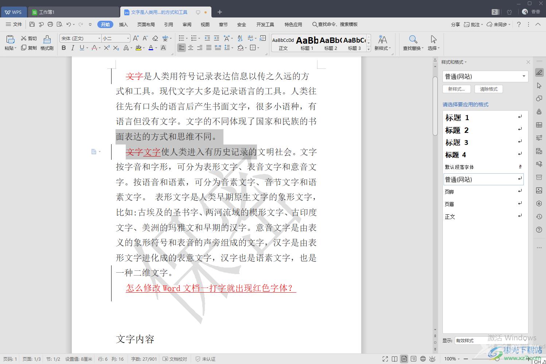Image resolution: width=546 pixels, height=364 pixels.
Task: Click the vertical scrollbar thumb
Action: coord(435,106)
